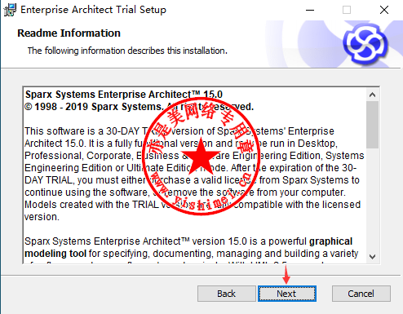Cancel the Enterprise Architect setup

click(361, 294)
